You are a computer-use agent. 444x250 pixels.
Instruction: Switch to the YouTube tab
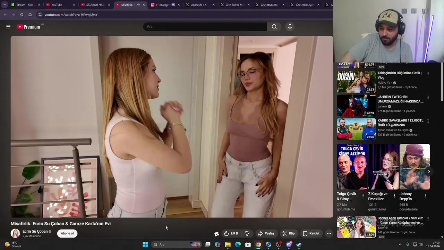60,5
